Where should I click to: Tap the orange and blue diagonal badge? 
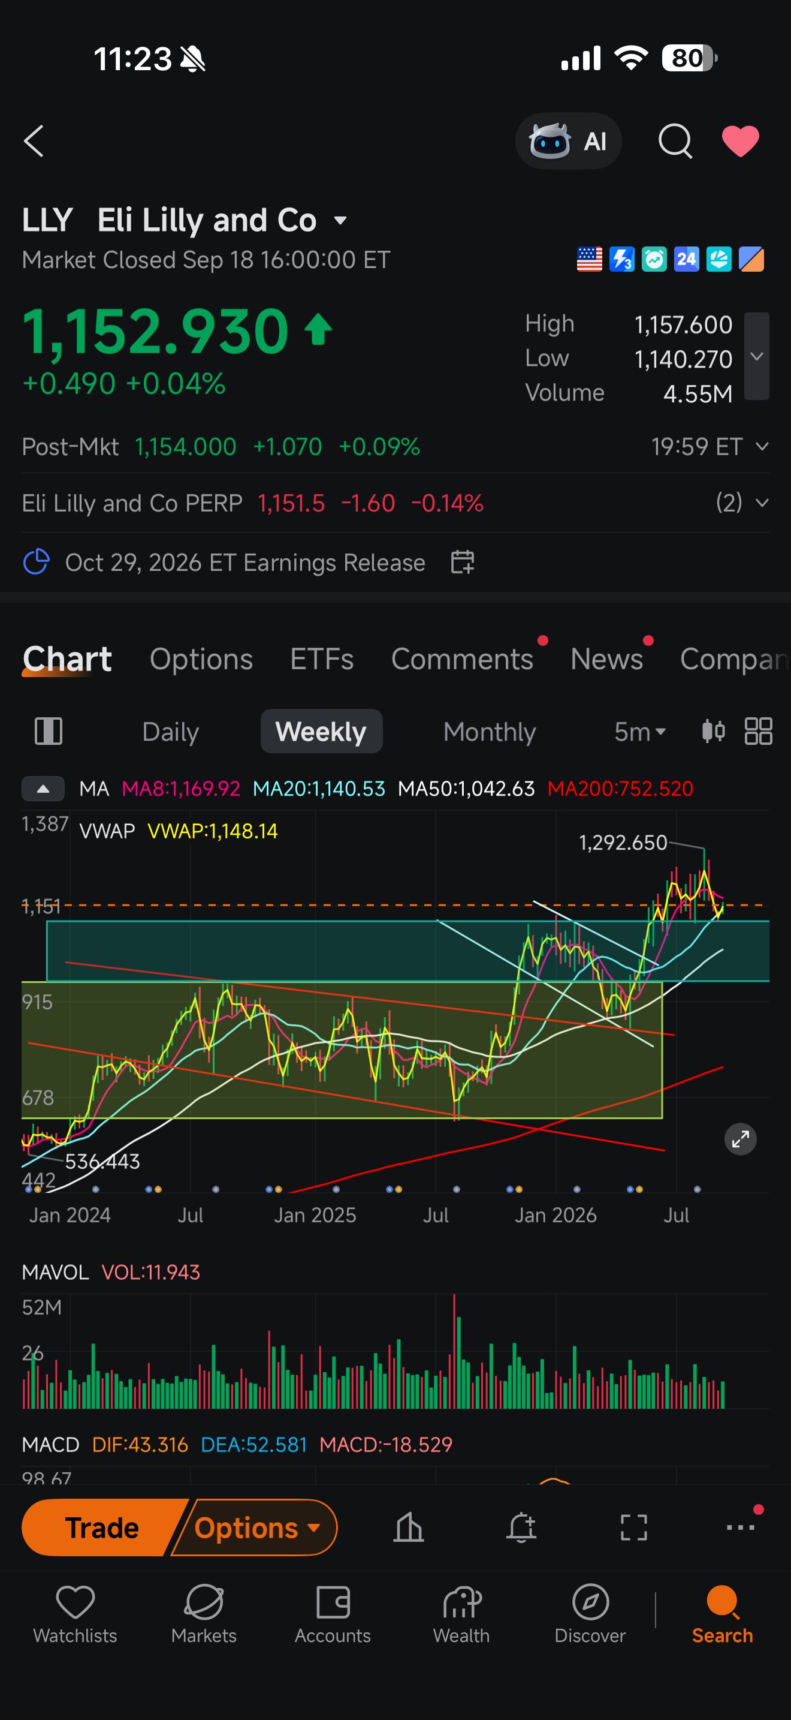point(751,259)
